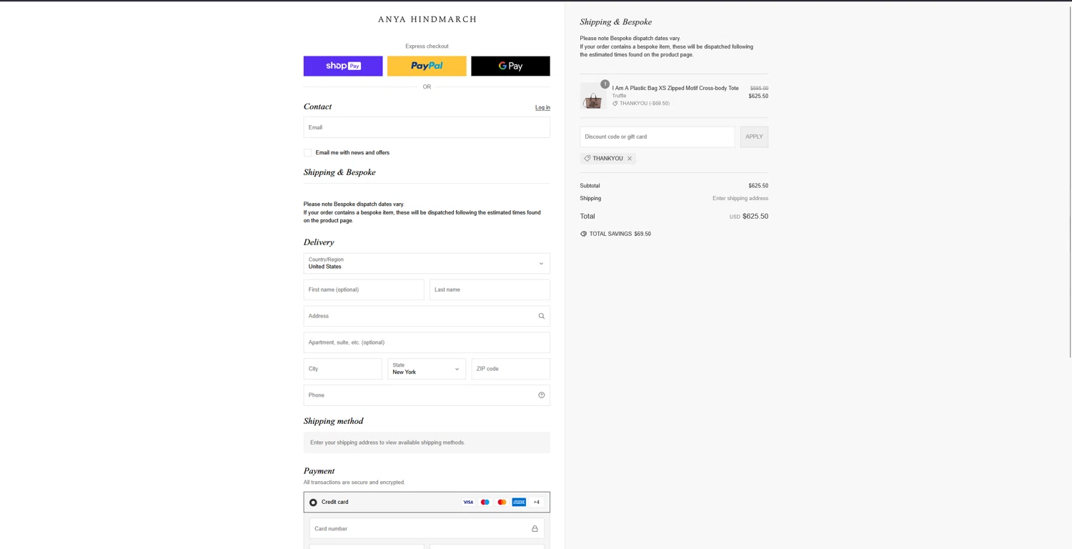Focus the Email input field

pyautogui.click(x=427, y=127)
